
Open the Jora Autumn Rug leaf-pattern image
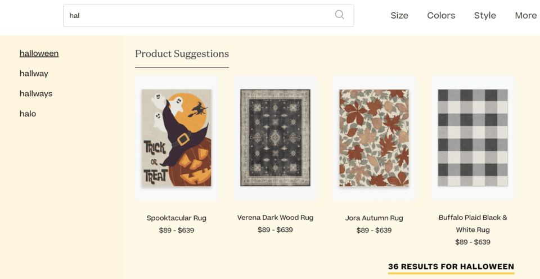point(374,138)
